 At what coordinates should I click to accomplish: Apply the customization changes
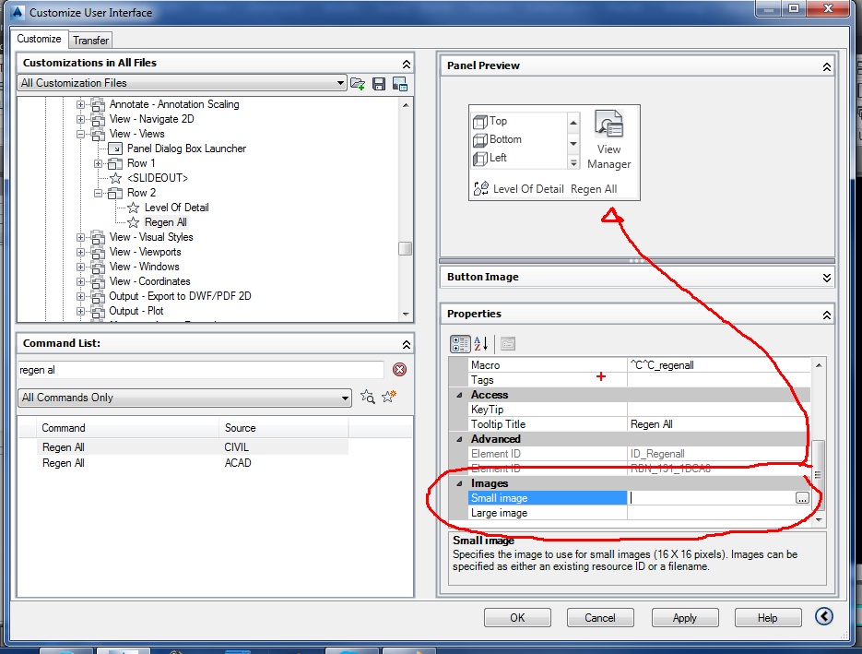click(x=684, y=618)
